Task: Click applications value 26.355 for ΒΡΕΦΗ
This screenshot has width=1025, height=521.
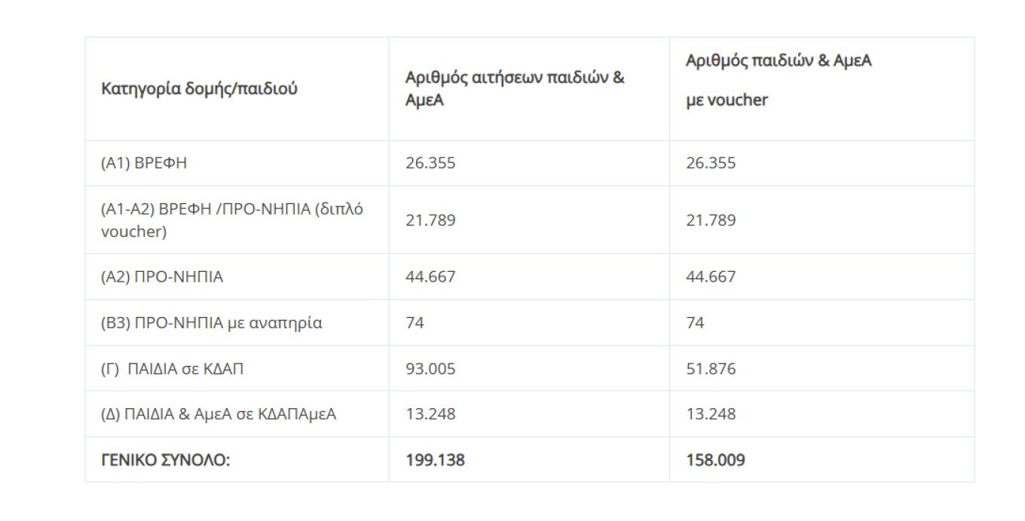Action: (x=430, y=163)
